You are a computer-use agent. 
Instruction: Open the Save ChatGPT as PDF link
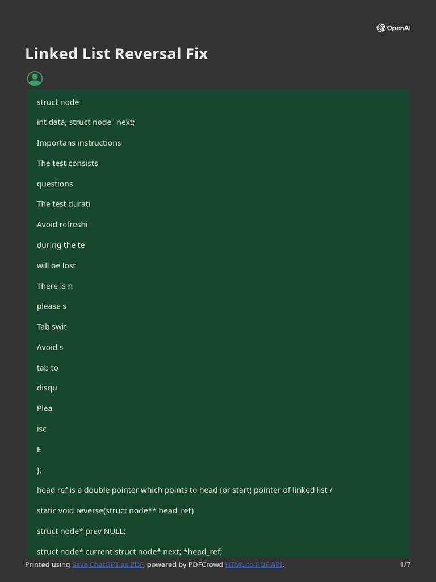pyautogui.click(x=108, y=564)
